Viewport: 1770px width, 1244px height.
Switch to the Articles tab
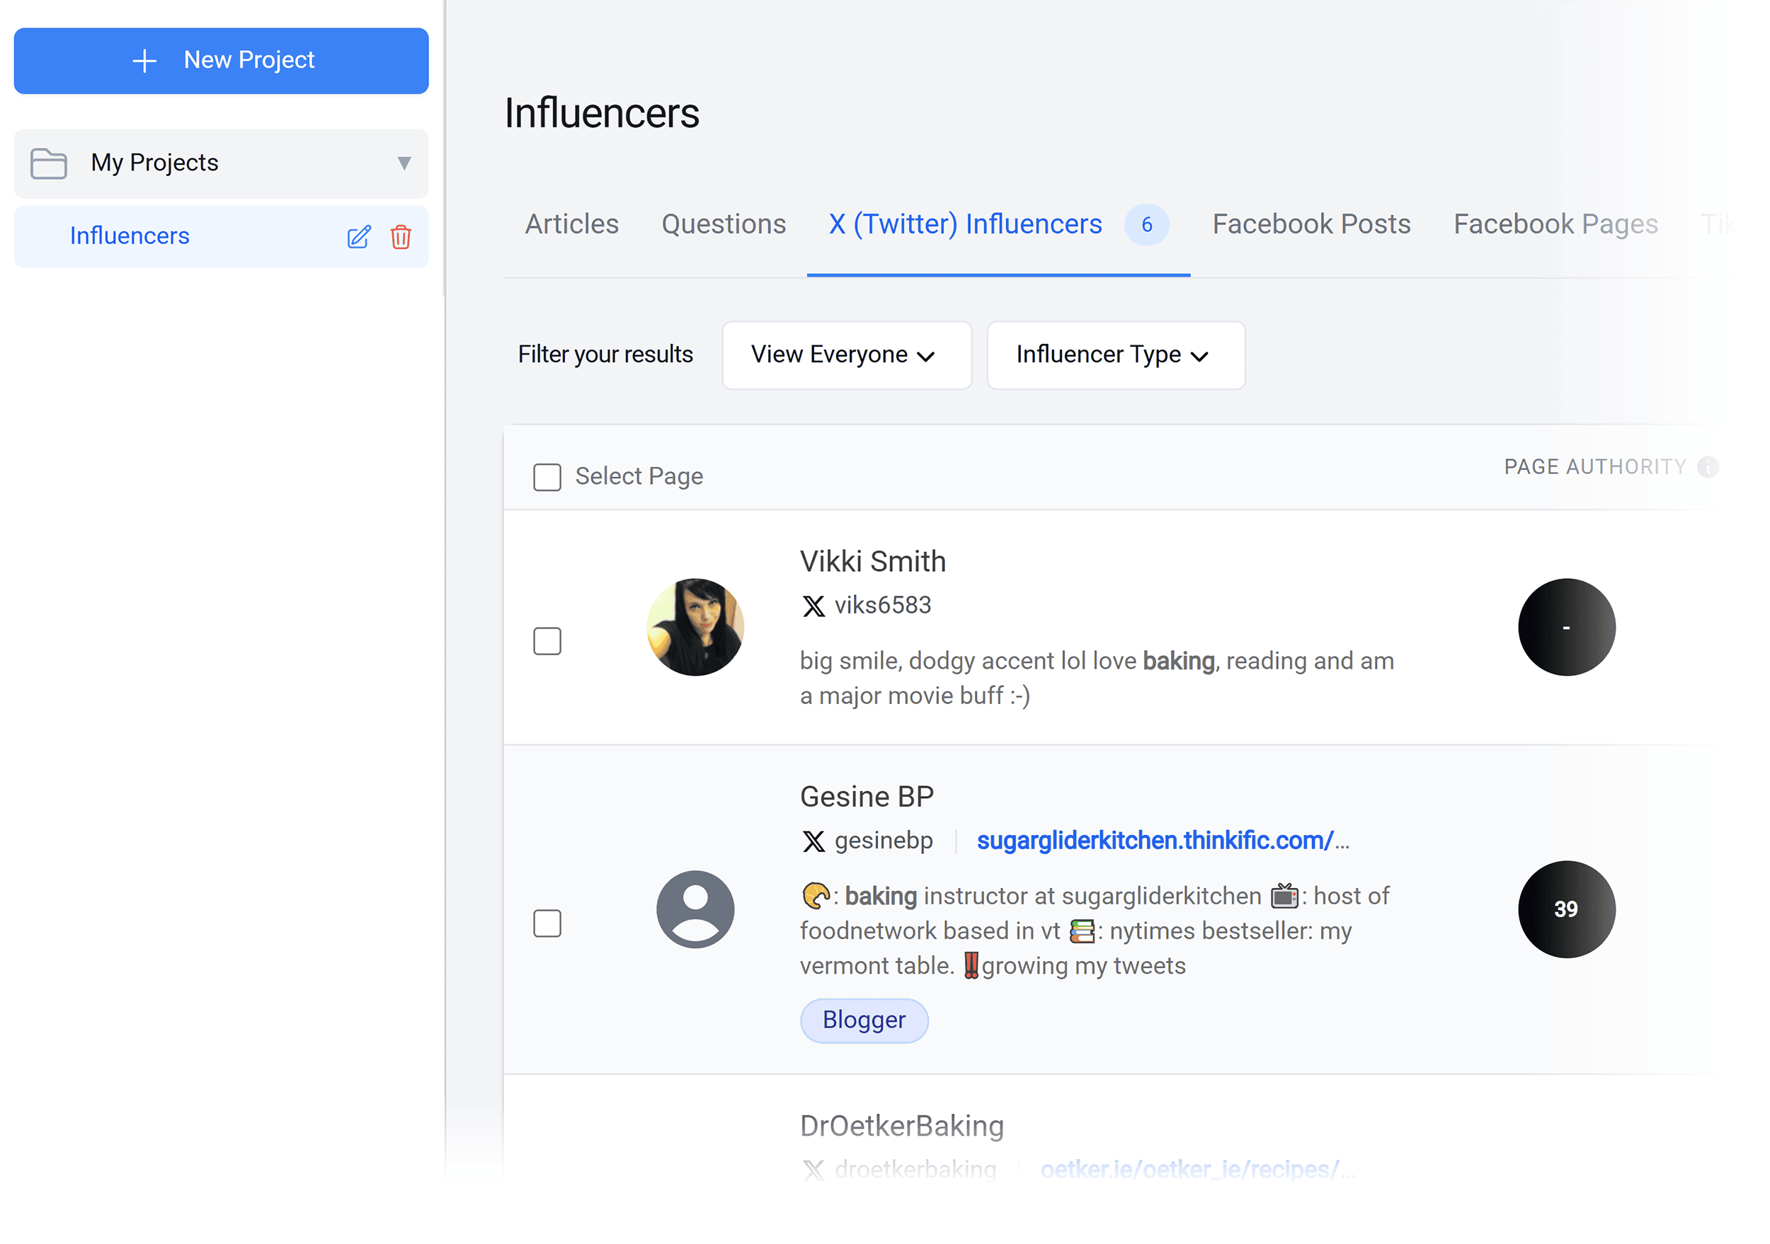(571, 224)
